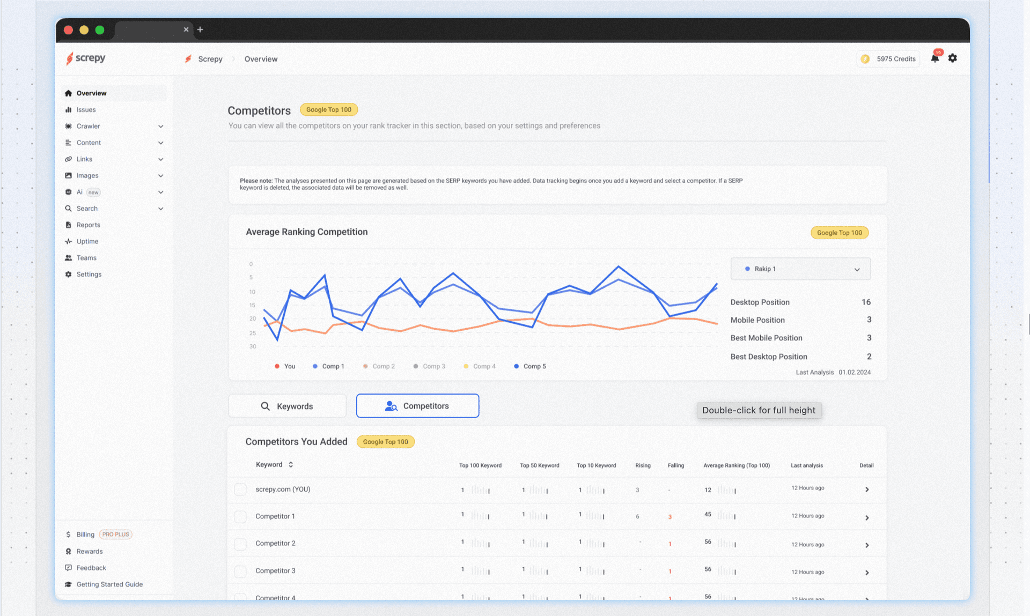This screenshot has width=1030, height=616.
Task: Open the top-right settings gear
Action: point(953,58)
